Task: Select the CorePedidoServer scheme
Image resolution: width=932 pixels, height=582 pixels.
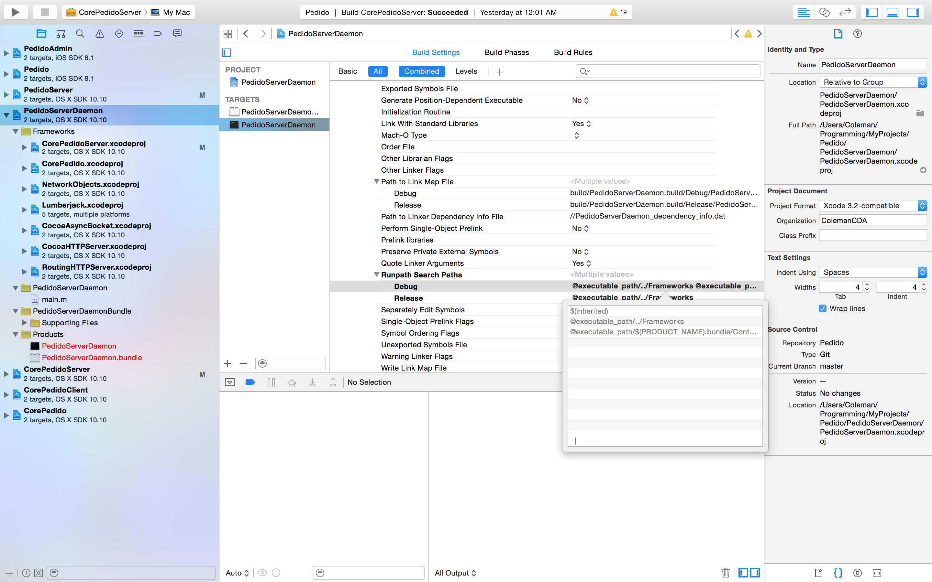Action: pyautogui.click(x=104, y=12)
